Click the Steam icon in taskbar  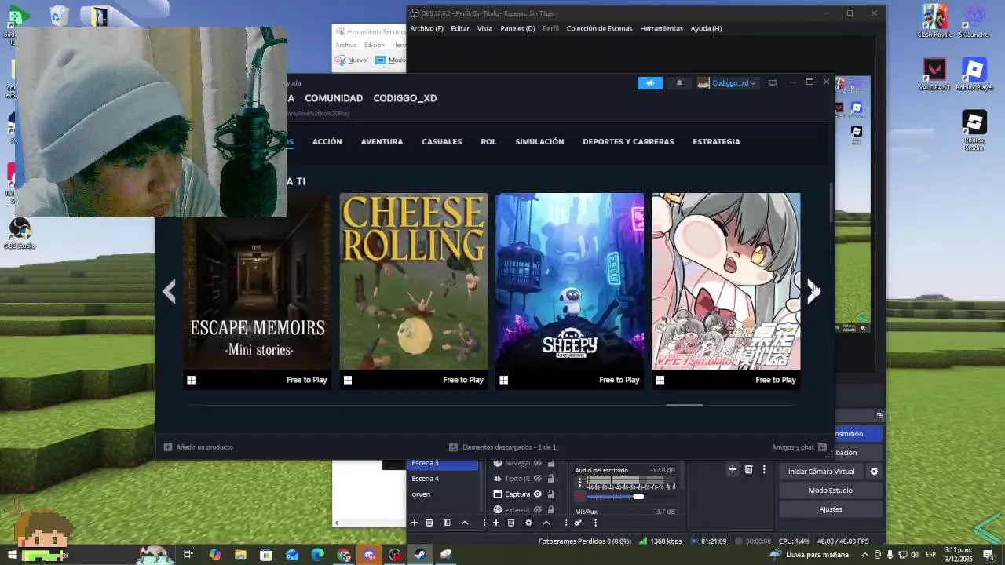pyautogui.click(x=420, y=555)
